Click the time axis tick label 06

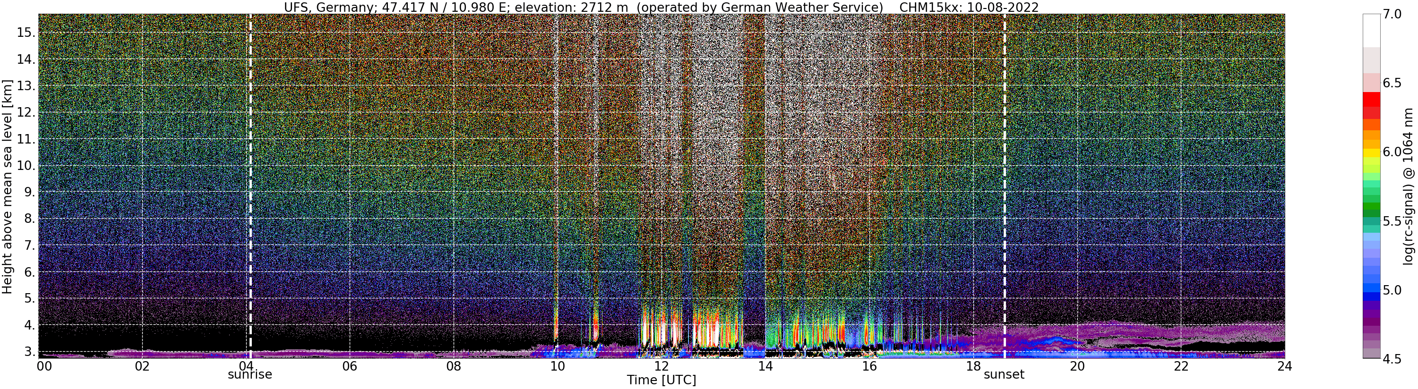(x=350, y=366)
